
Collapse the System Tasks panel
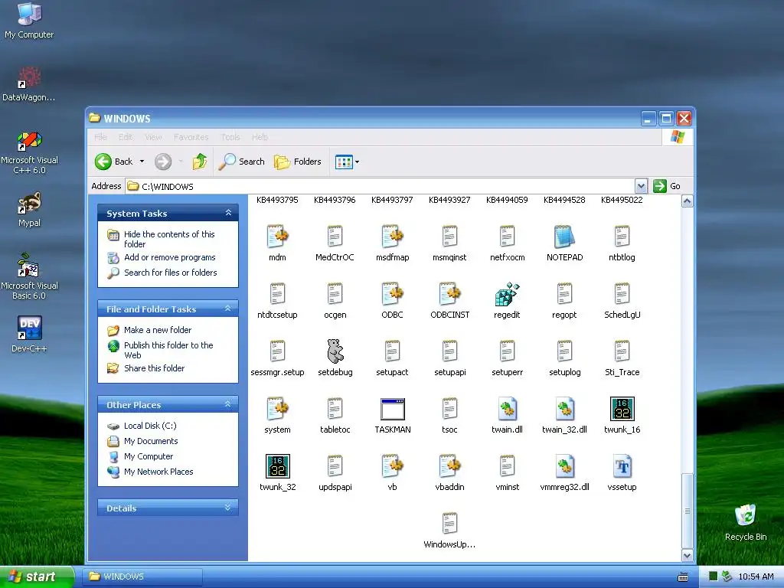228,213
